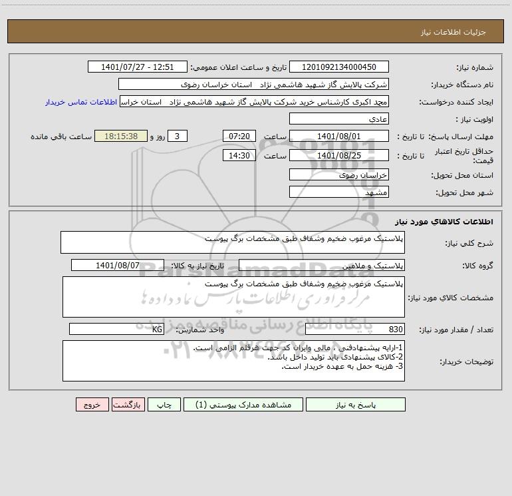Image resolution: width=512 pixels, height=496 pixels.
Task: Click the جزئیات اطلاعات نیاز header title
Action: tap(453, 32)
